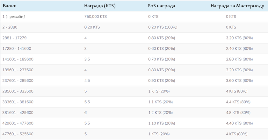Click the Блоки column header
The image size is (268, 140).
[10, 6]
